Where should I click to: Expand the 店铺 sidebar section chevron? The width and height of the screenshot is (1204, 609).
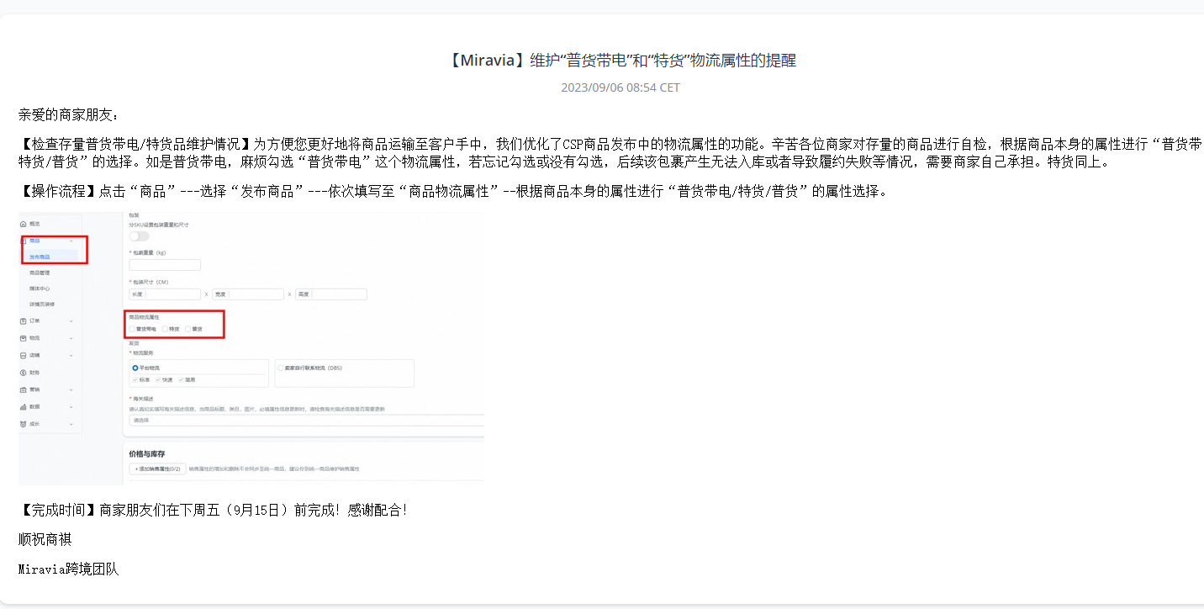coord(71,355)
